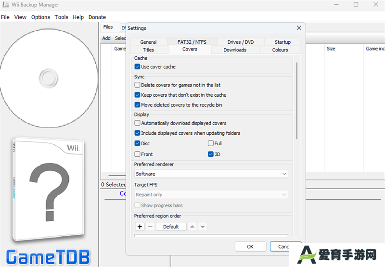Open the Help menu

coord(78,17)
